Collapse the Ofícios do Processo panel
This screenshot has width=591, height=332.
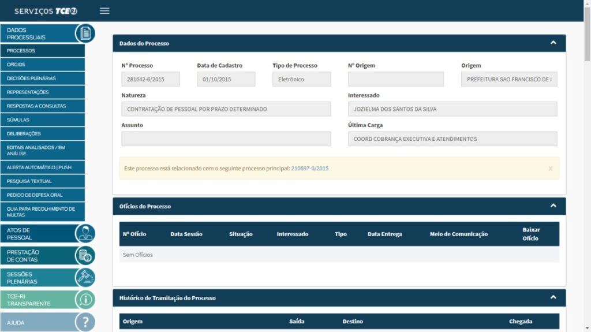[553, 206]
